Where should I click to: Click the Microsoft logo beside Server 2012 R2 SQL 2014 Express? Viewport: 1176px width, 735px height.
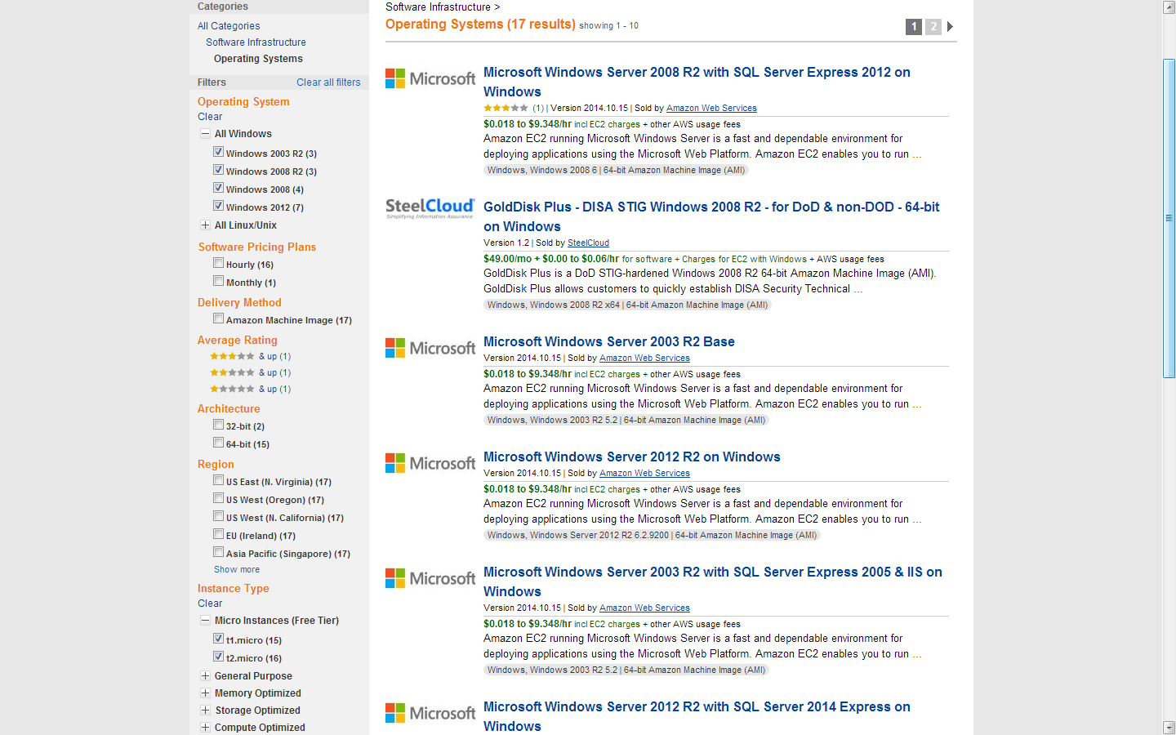(430, 713)
